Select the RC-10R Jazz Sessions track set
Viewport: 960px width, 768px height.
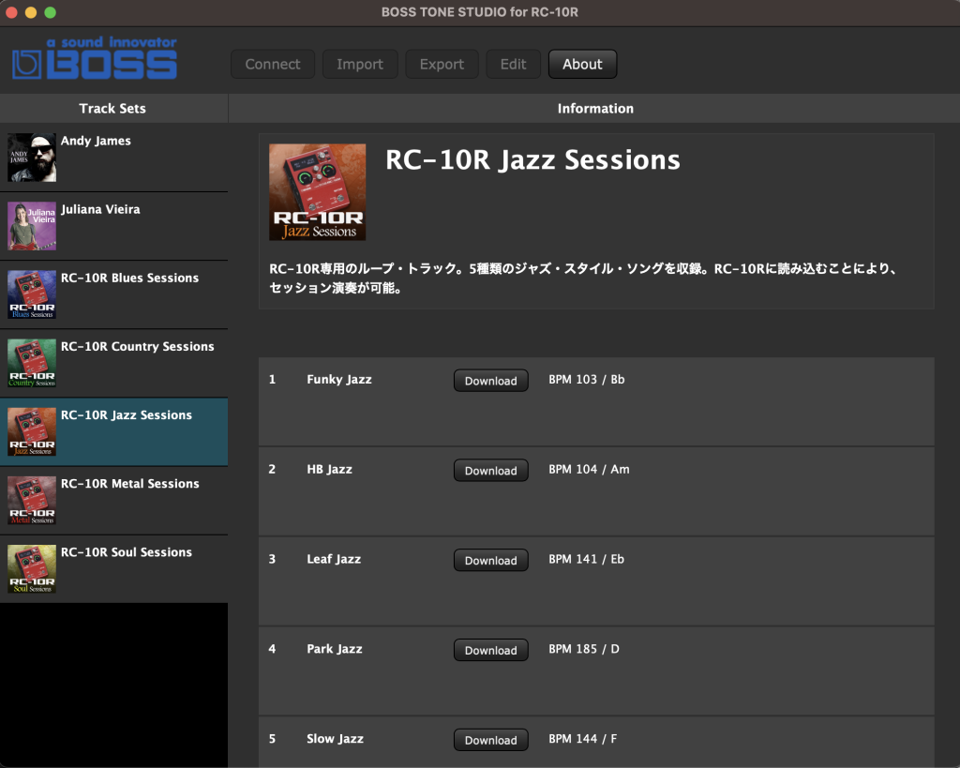click(x=127, y=415)
